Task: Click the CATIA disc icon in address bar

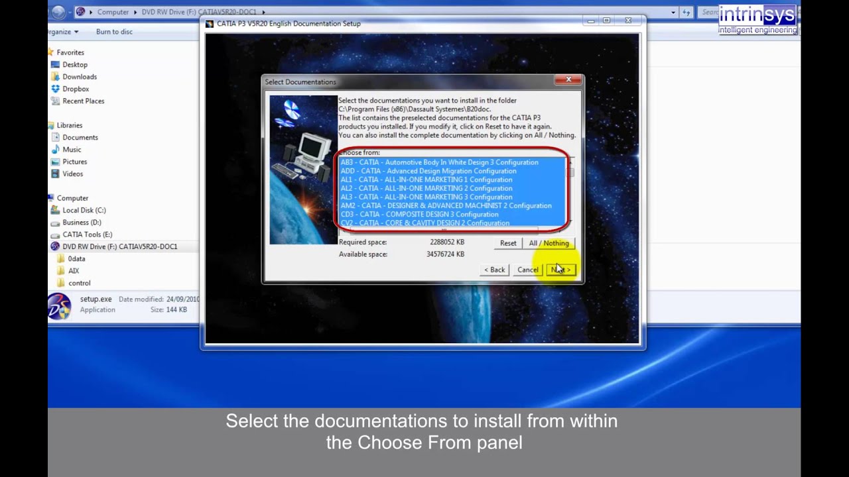Action: (80, 12)
